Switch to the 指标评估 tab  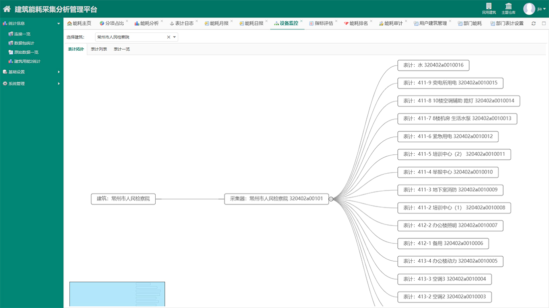click(321, 23)
